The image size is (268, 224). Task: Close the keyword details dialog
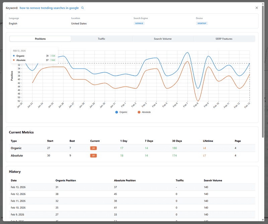[x=257, y=8]
